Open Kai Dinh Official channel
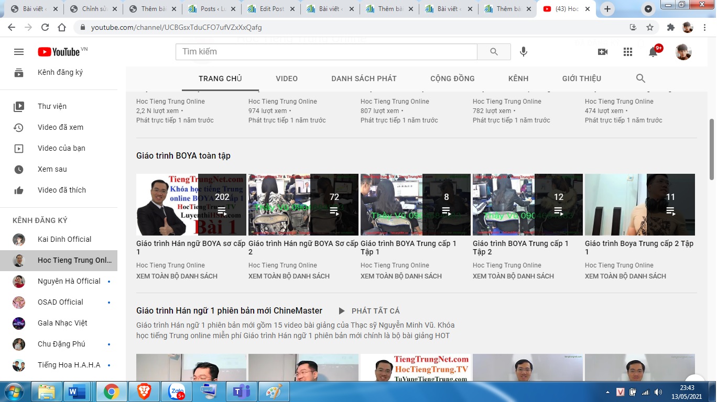717x402 pixels. coord(59,239)
